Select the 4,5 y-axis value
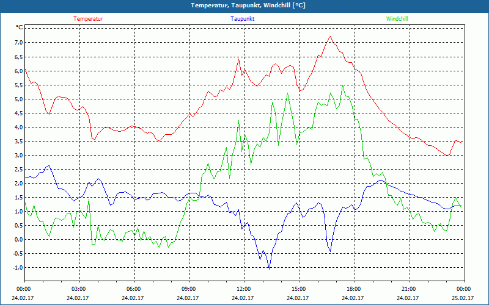 [20, 113]
